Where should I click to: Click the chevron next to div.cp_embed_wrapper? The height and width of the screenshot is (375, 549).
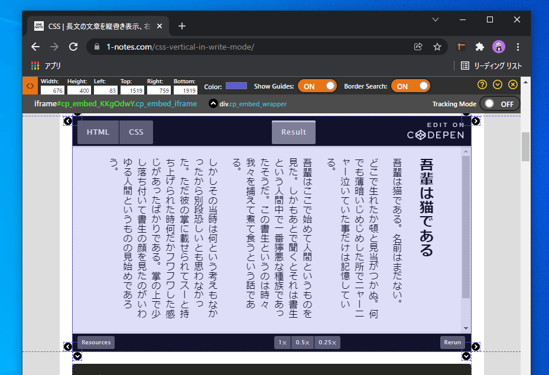(213, 103)
